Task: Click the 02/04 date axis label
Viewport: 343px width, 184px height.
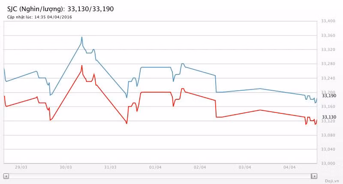Action: [200, 167]
